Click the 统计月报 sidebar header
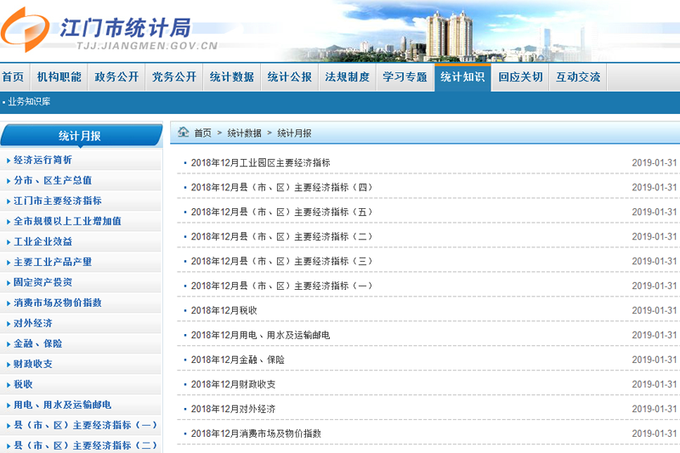Image resolution: width=680 pixels, height=453 pixels. tap(81, 136)
